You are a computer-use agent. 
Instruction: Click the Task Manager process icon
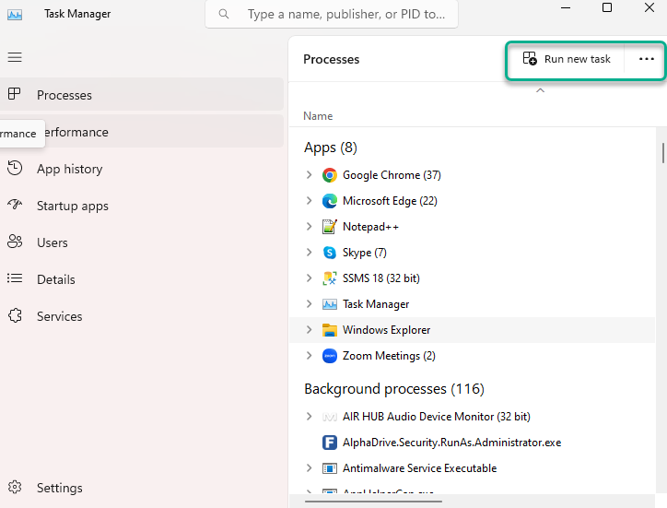(x=329, y=304)
